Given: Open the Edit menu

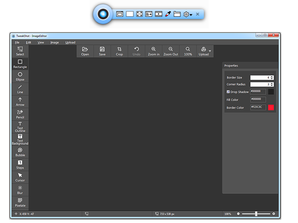Looking at the screenshot, I should click(x=29, y=42).
